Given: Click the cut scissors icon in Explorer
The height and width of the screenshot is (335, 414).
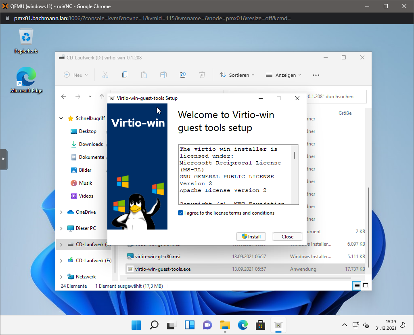Looking at the screenshot, I should tap(105, 75).
